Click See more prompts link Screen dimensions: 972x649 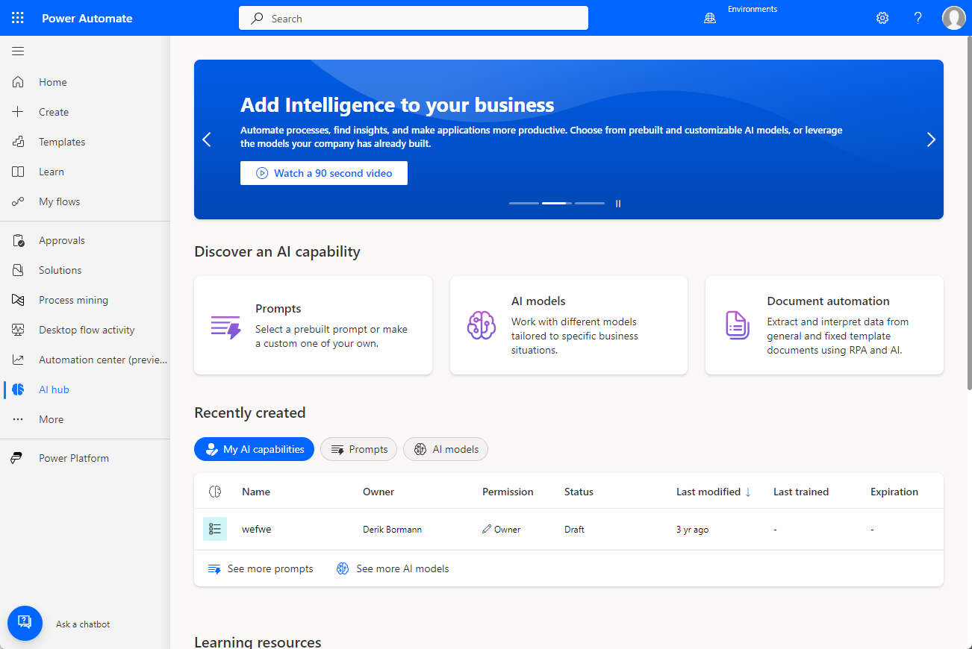click(261, 568)
